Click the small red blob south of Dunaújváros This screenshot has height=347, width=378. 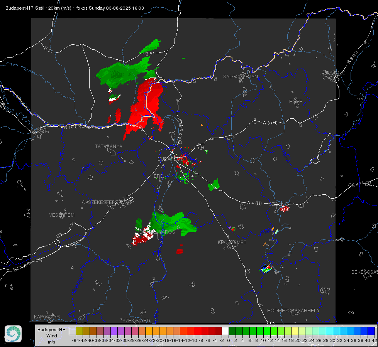click(180, 251)
